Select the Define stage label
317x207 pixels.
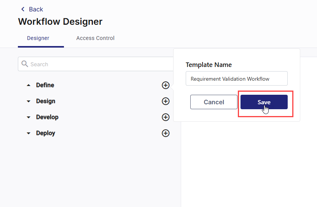[45, 85]
